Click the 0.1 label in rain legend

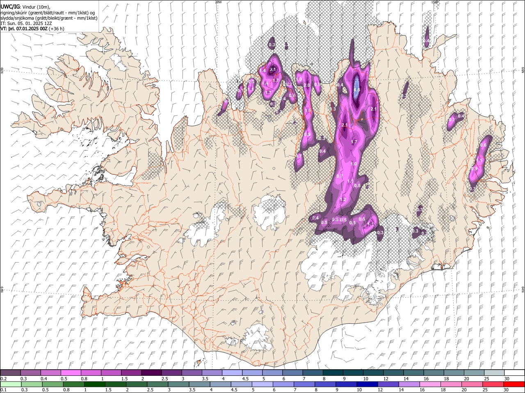[x=3, y=390]
